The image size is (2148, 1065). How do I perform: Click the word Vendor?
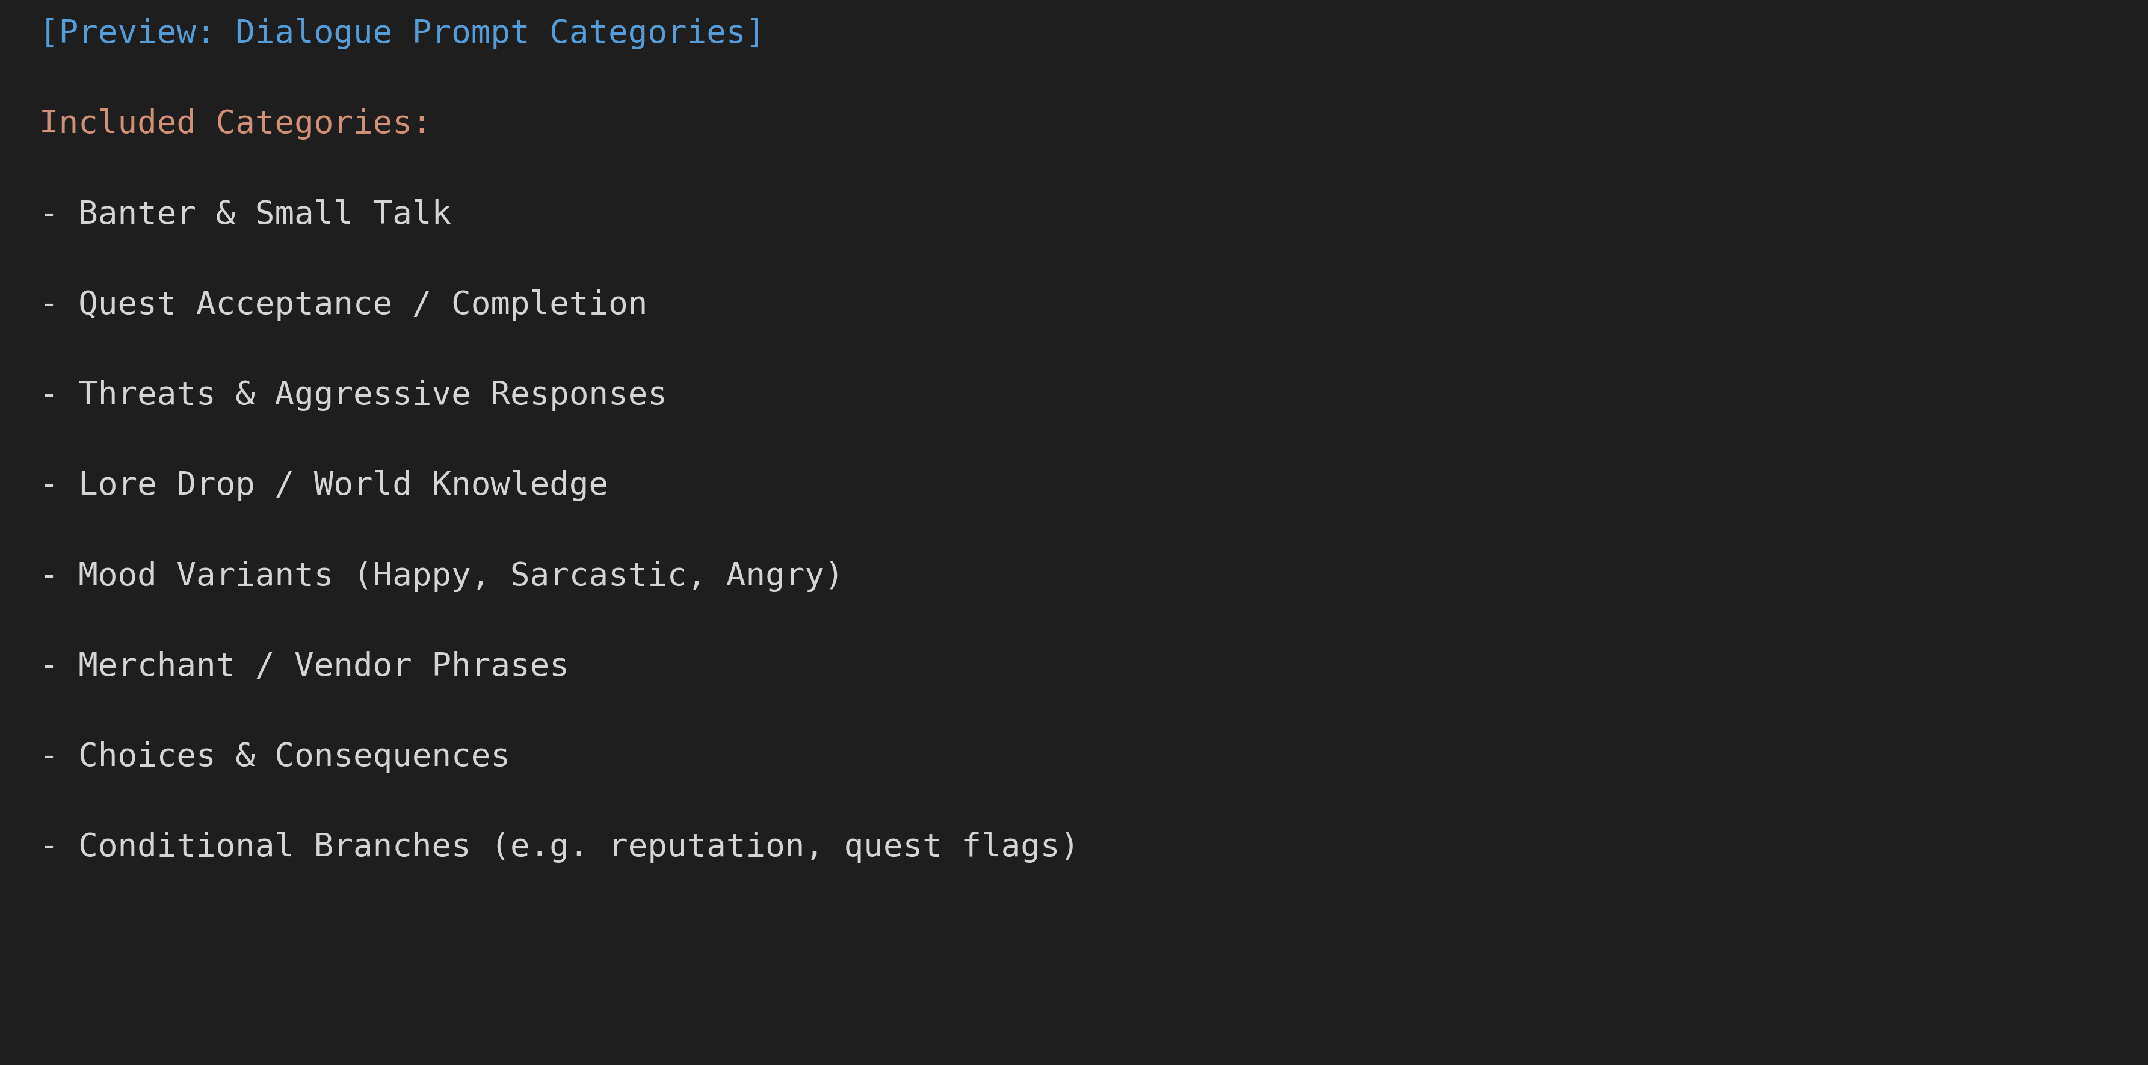click(x=354, y=665)
